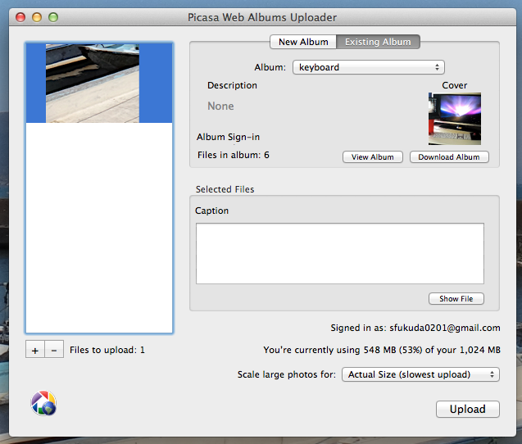The height and width of the screenshot is (444, 522).
Task: Select the Existing Album tab
Action: click(378, 42)
